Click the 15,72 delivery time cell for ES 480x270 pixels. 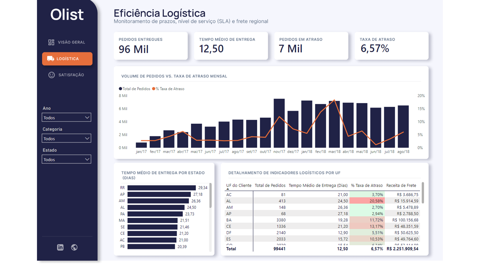coord(343,239)
